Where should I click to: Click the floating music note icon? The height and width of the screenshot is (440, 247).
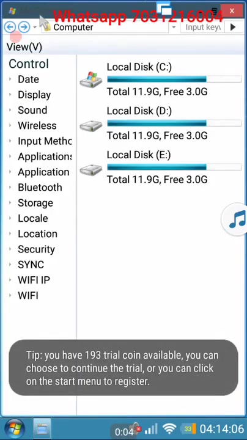[x=236, y=219]
